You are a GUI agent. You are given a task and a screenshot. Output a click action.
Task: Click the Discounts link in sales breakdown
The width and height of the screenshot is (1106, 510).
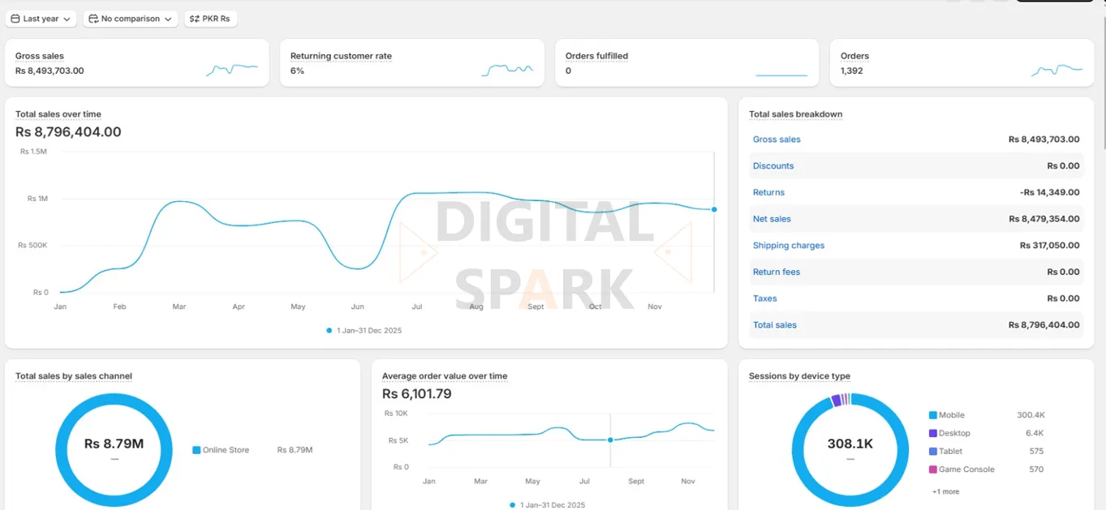pos(772,165)
